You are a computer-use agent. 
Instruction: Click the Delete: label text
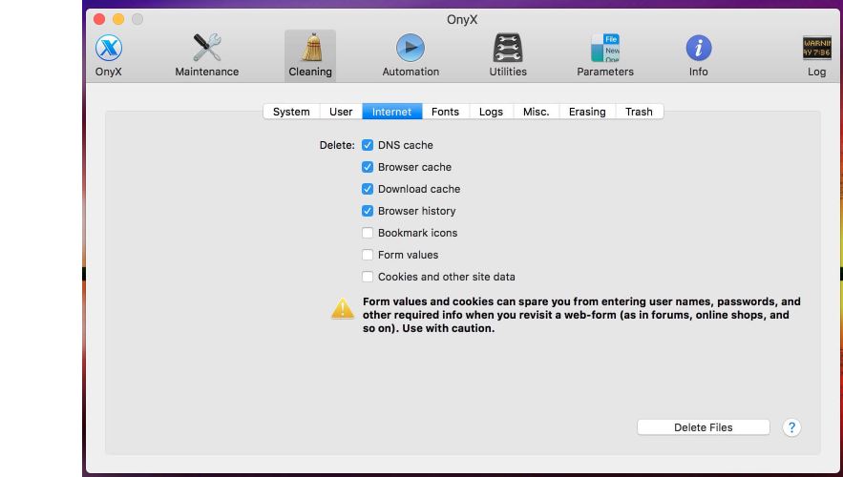(337, 145)
